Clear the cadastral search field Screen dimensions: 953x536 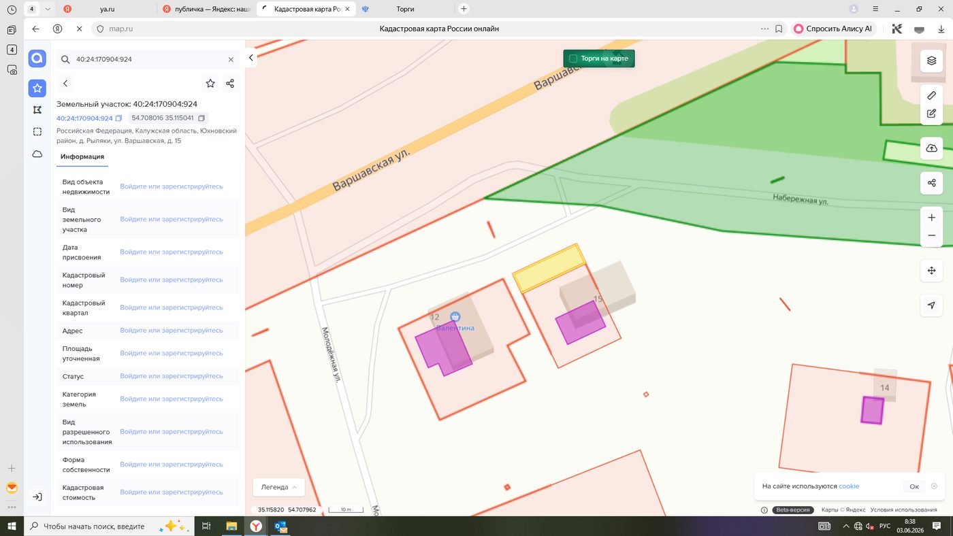point(231,59)
